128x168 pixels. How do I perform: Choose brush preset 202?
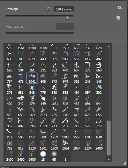pyautogui.click(x=99, y=90)
